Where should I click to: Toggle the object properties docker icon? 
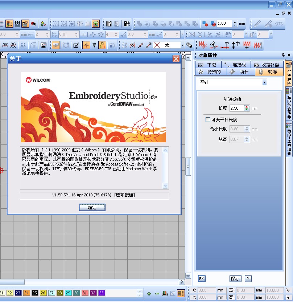click(x=25, y=24)
